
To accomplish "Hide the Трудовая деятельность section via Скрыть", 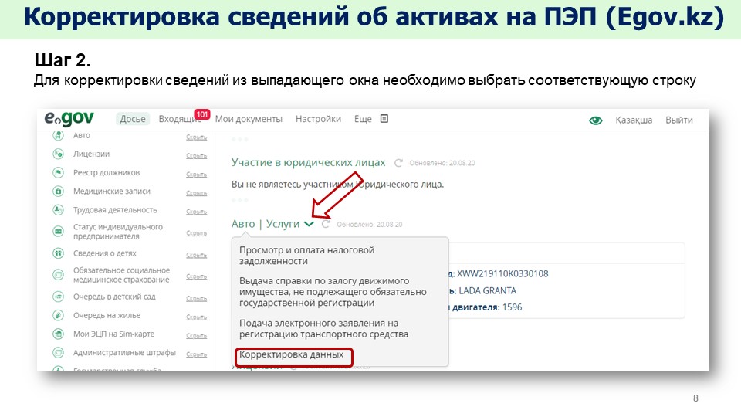I will 196,211.
